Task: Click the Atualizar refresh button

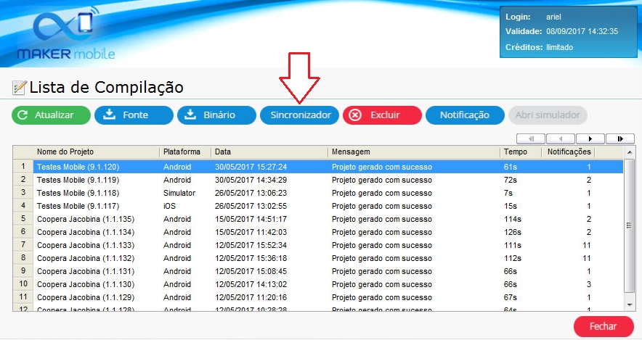Action: point(51,115)
